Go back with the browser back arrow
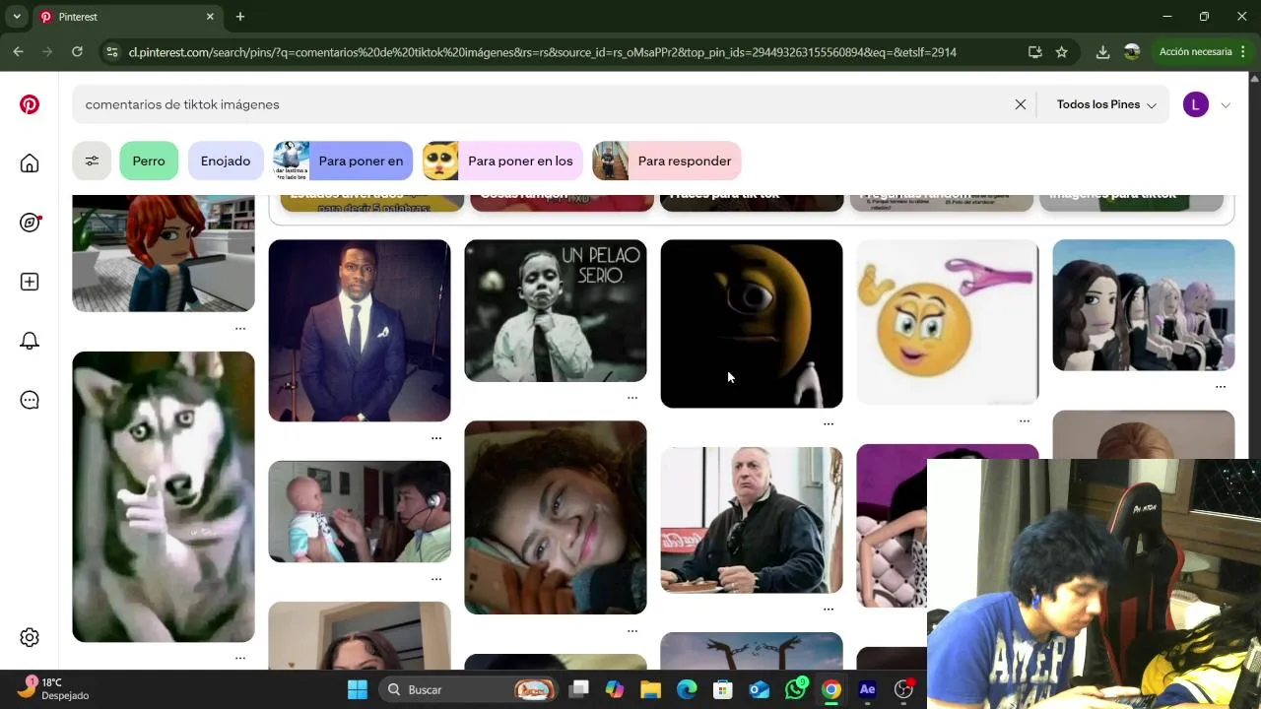This screenshot has width=1261, height=709. click(x=18, y=51)
